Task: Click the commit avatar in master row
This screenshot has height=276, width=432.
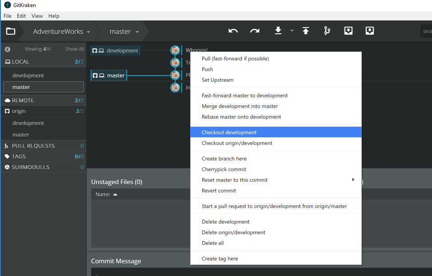Action: pyautogui.click(x=175, y=75)
